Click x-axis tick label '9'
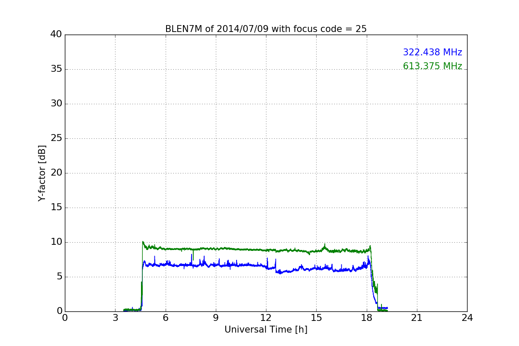This screenshot has width=519, height=346. (x=216, y=318)
